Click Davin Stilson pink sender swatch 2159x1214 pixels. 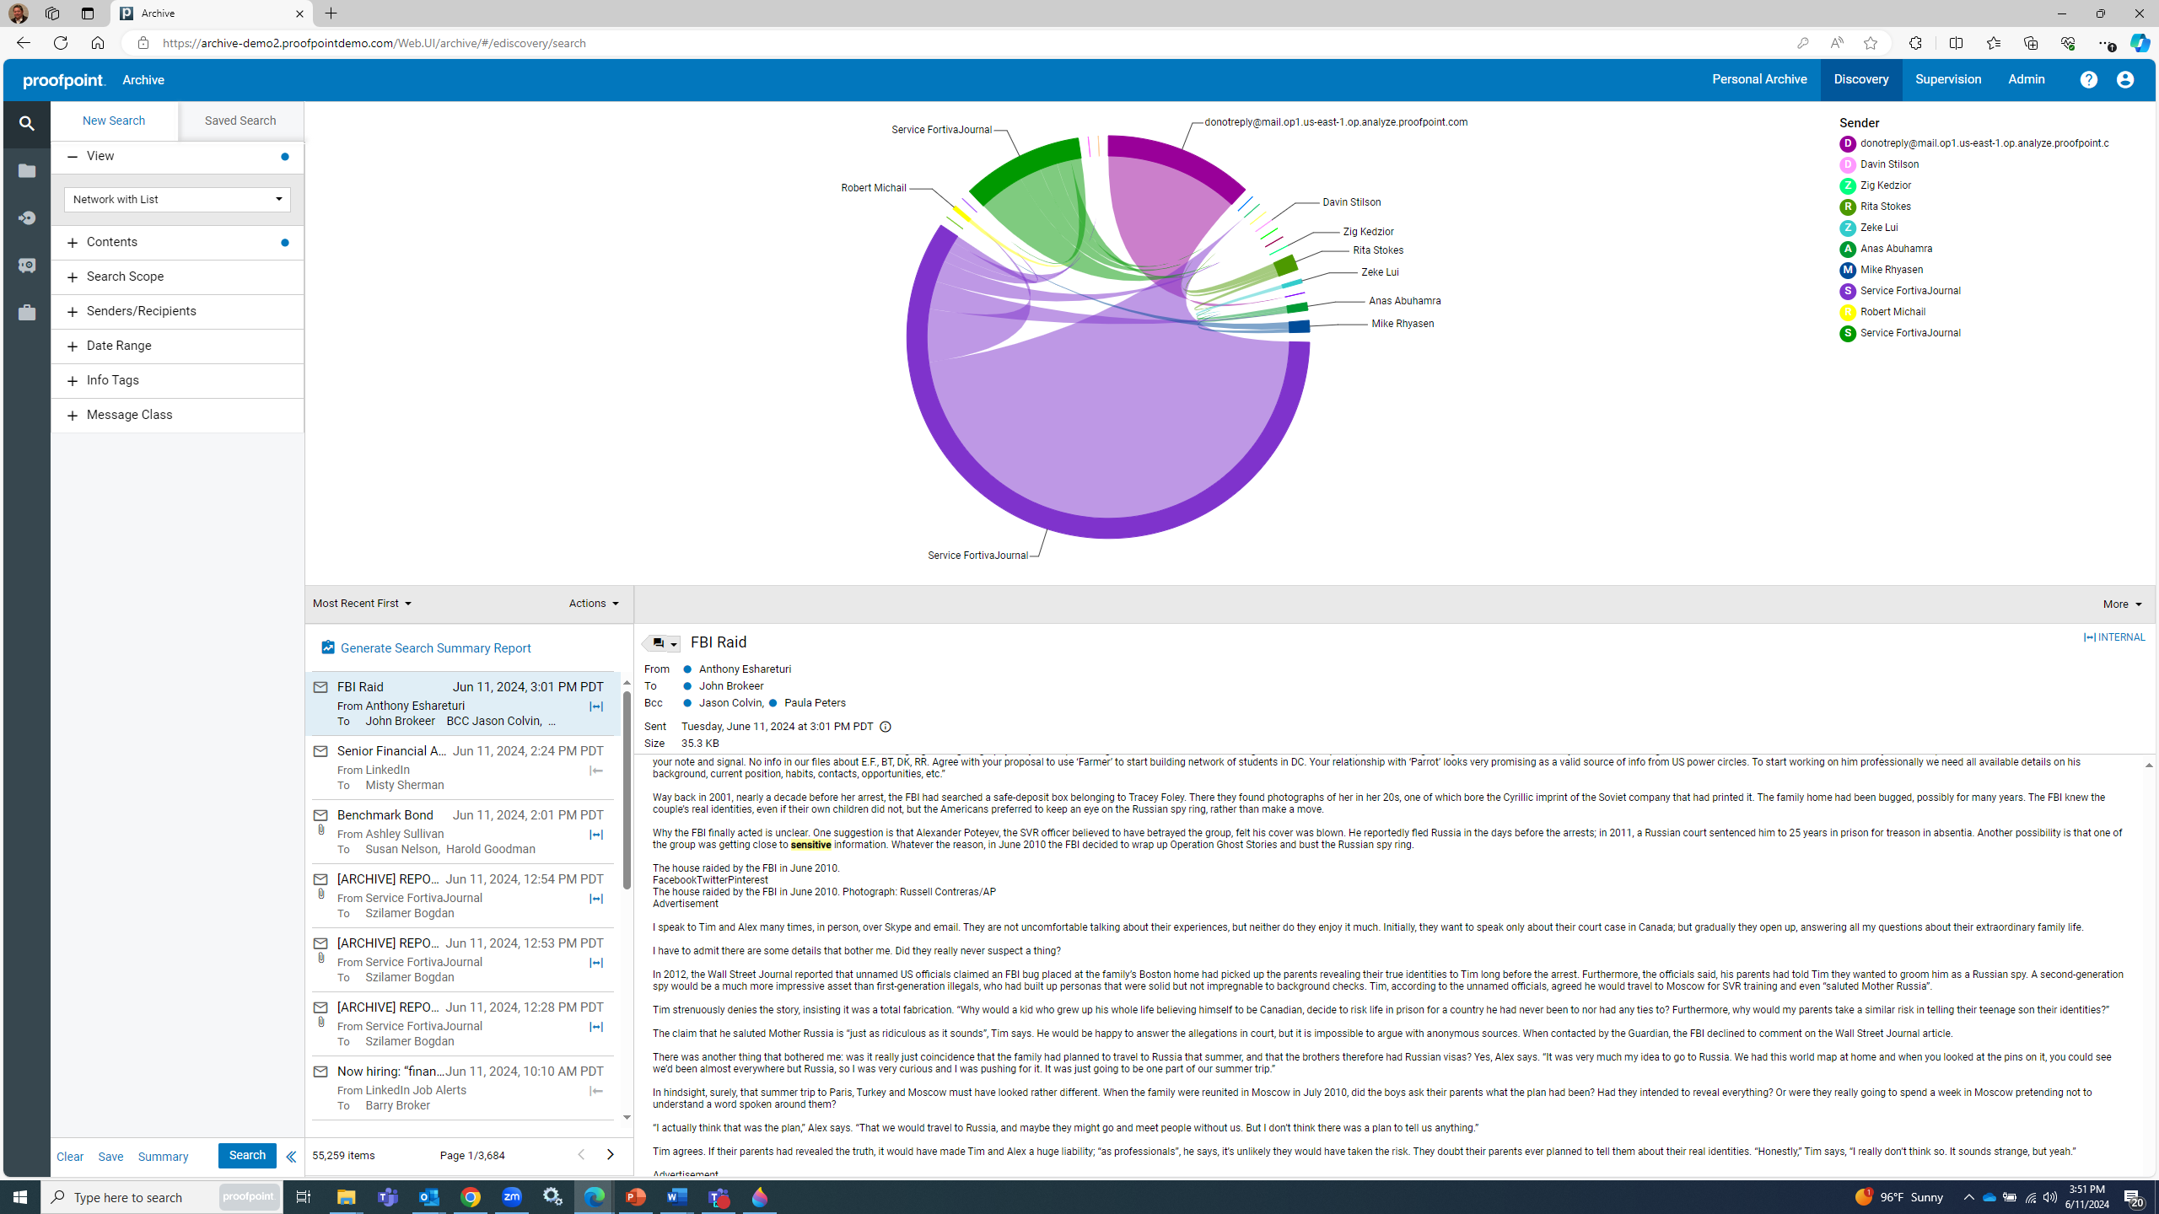(x=1848, y=165)
